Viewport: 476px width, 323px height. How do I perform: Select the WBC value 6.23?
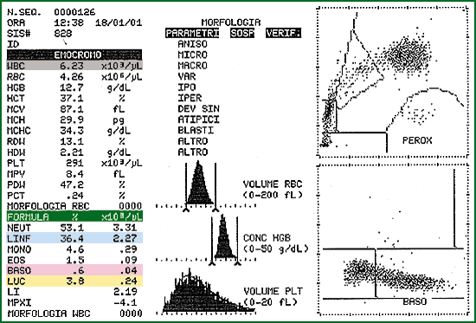click(71, 66)
